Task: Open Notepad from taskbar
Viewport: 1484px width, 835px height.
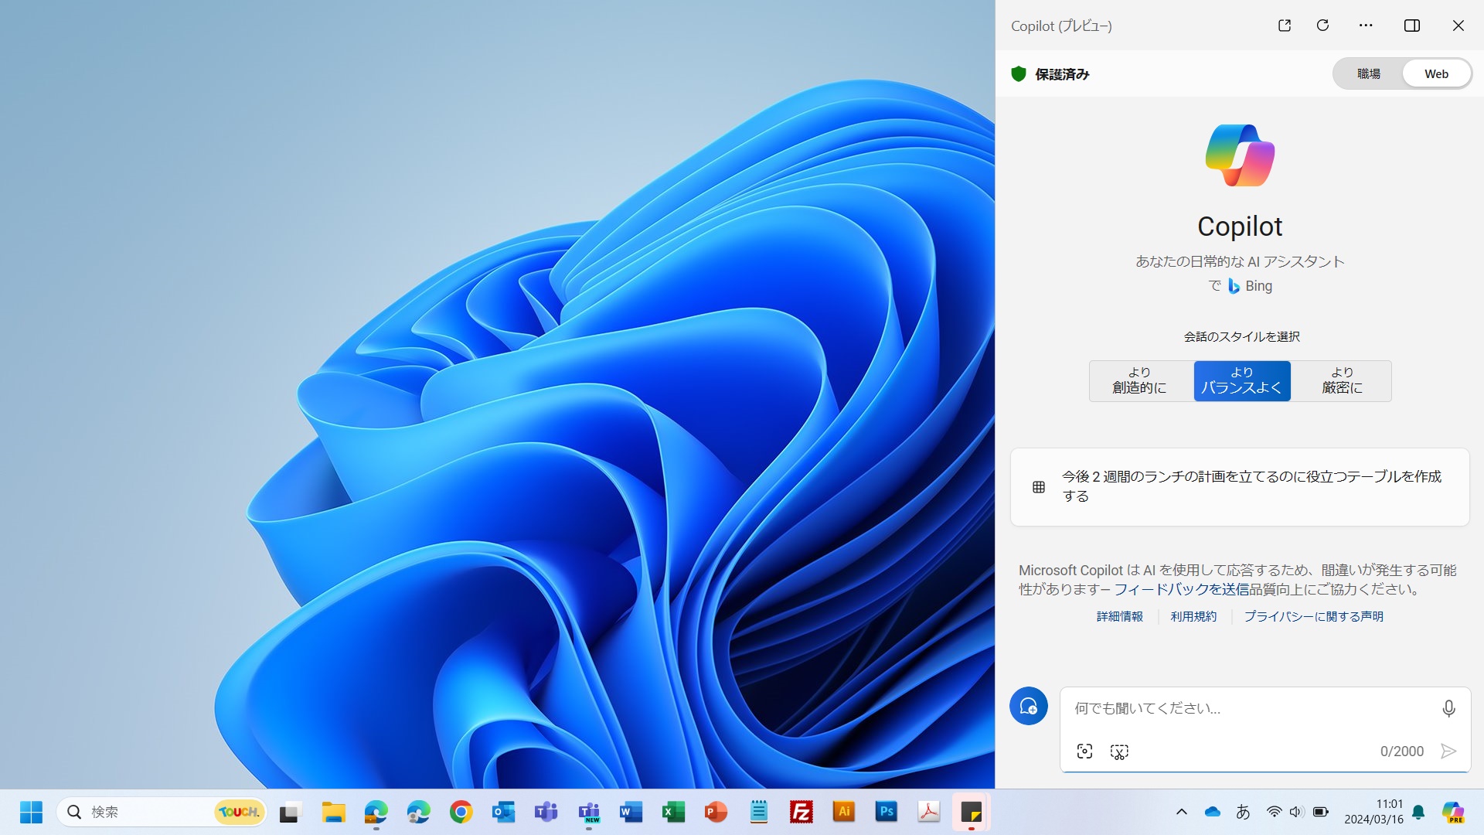Action: (759, 812)
